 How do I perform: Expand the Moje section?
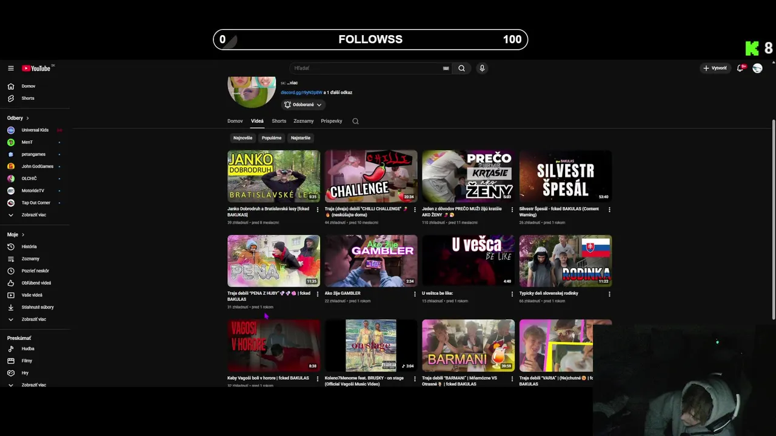click(x=16, y=234)
